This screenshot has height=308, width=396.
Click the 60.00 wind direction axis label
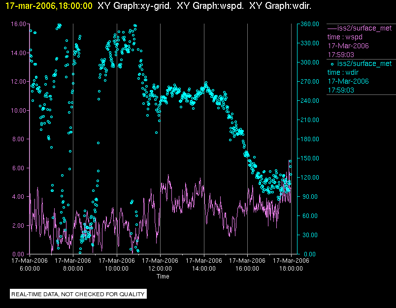pos(311,216)
